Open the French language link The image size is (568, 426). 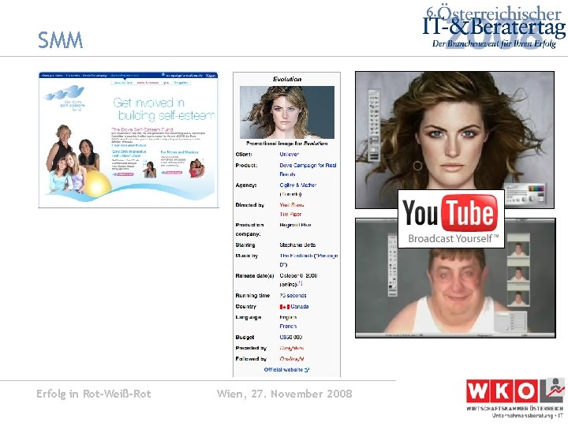pyautogui.click(x=288, y=327)
